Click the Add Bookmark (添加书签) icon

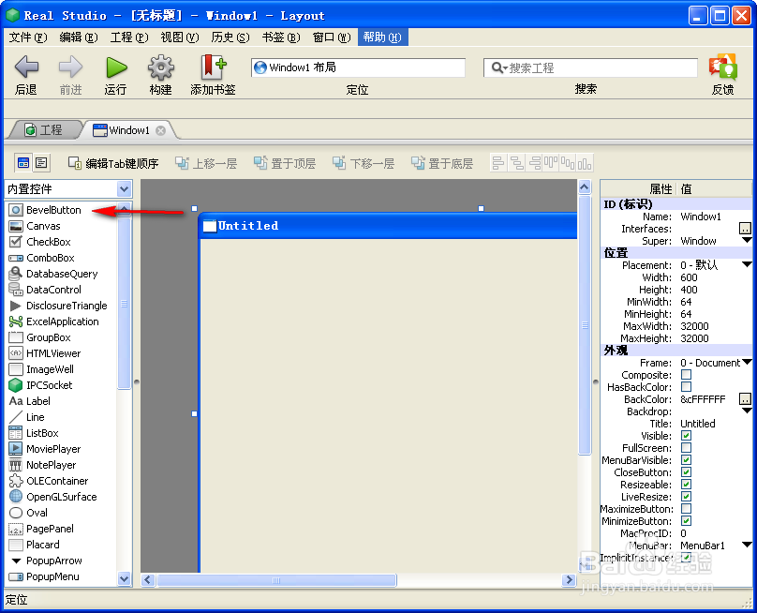click(213, 67)
